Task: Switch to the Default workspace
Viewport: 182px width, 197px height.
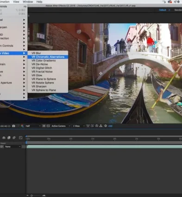Action: pyautogui.click(x=163, y=10)
